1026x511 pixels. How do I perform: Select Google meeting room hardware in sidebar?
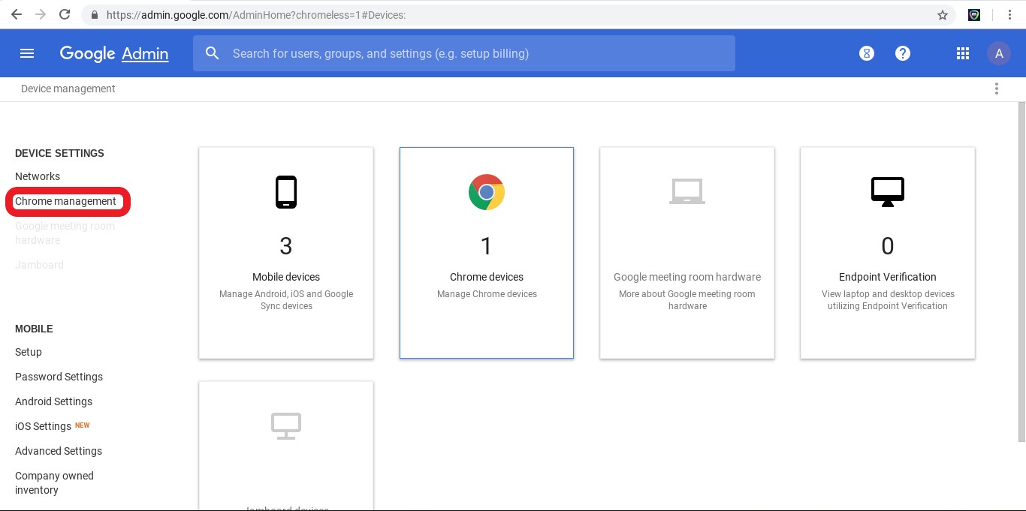click(65, 233)
